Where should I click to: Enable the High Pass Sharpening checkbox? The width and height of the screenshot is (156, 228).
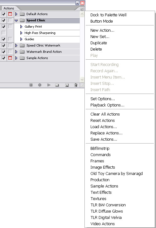3,33
